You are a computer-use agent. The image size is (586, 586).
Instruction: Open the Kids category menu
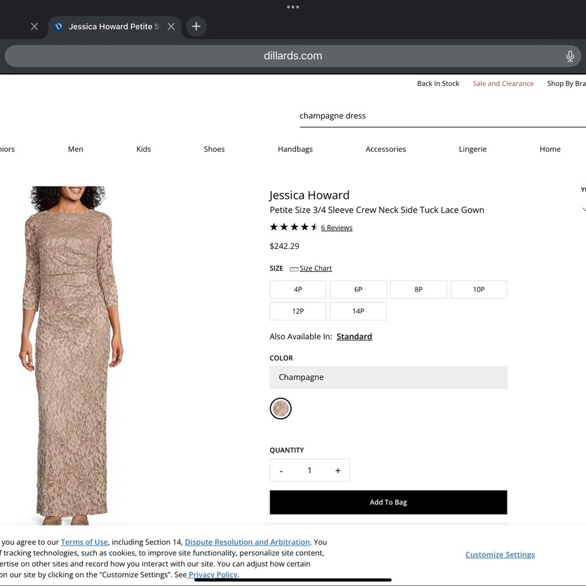[144, 149]
